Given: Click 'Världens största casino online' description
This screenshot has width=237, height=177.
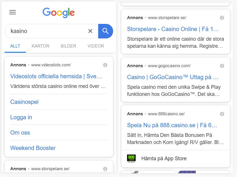Looking at the screenshot, I should [x=58, y=86].
